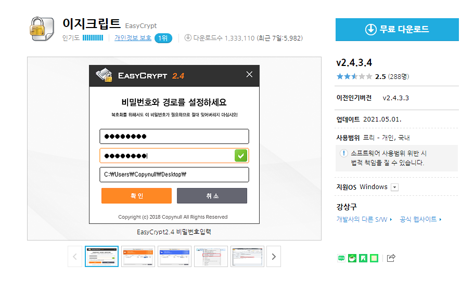
Task: Select the second orange-header thumbnail
Action: 138,257
